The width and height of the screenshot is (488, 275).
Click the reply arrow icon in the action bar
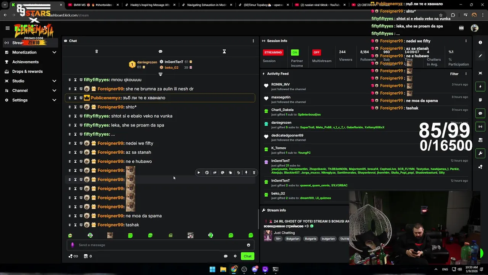[x=238, y=173]
